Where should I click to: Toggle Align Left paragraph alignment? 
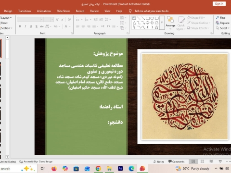78,26
